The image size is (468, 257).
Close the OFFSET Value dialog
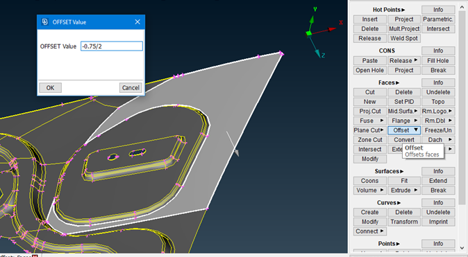coord(137,22)
